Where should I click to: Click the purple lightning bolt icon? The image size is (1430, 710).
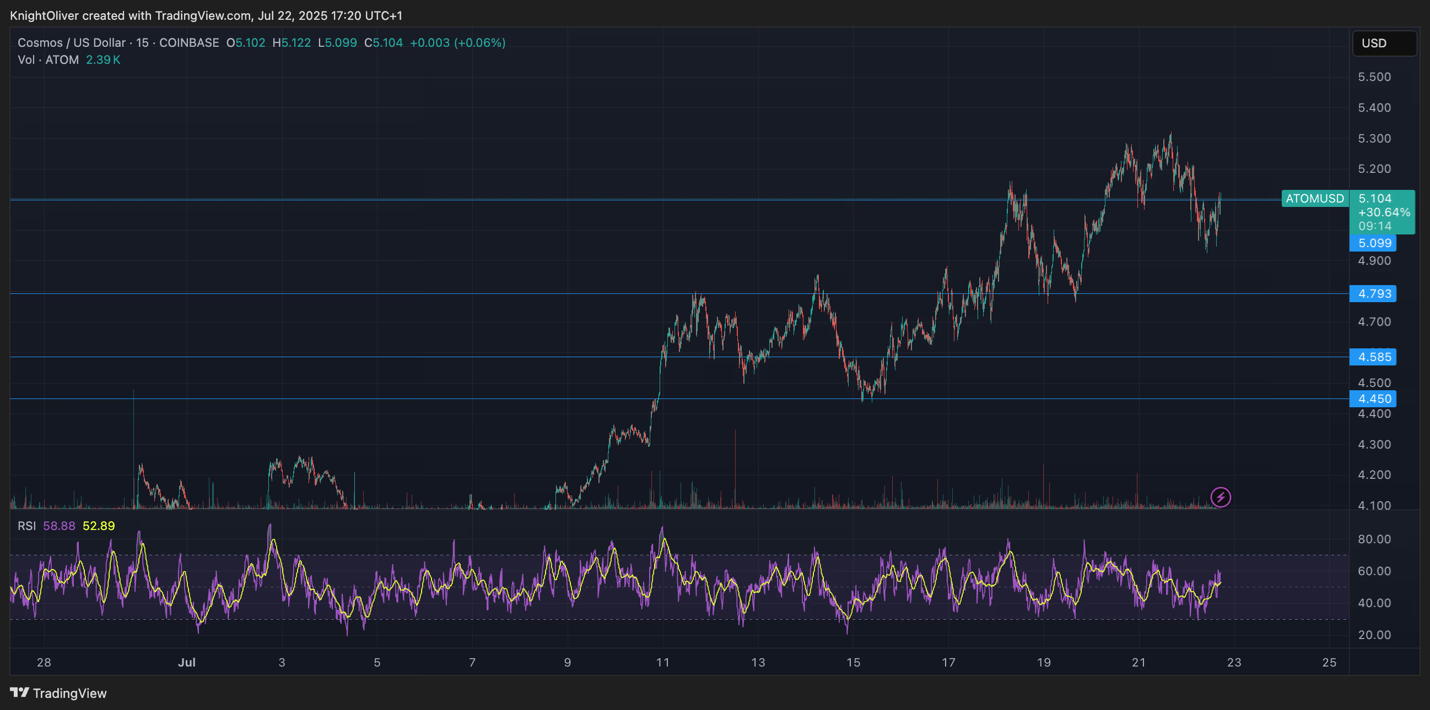click(1220, 497)
